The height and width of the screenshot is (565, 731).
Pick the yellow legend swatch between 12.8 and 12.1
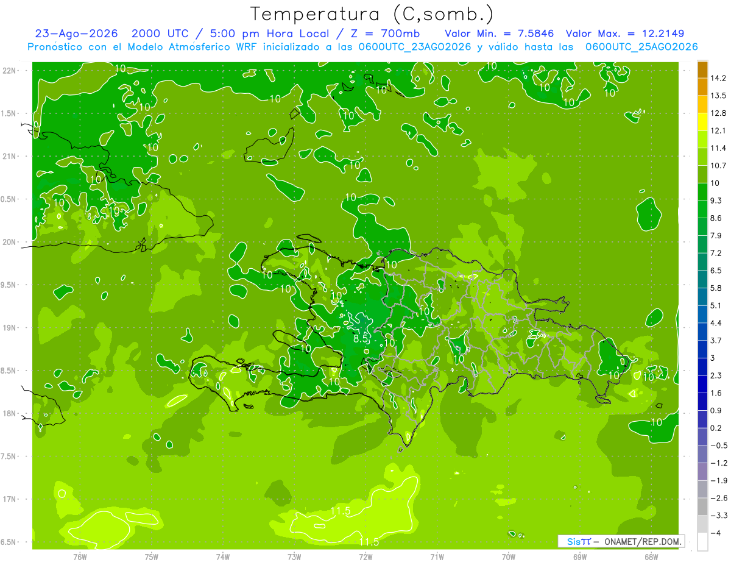pos(702,122)
